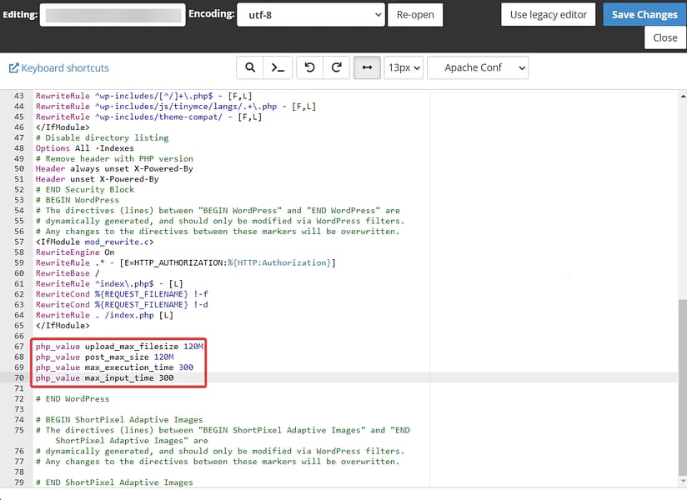The height and width of the screenshot is (500, 687).
Task: Click the Editing file name field
Action: point(113,15)
